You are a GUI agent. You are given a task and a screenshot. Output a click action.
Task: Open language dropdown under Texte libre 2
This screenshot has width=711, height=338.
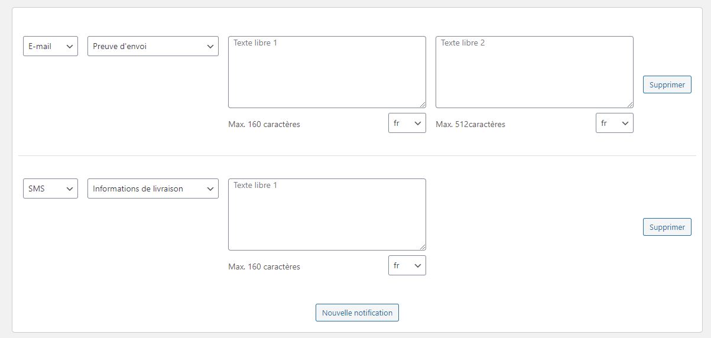point(614,123)
